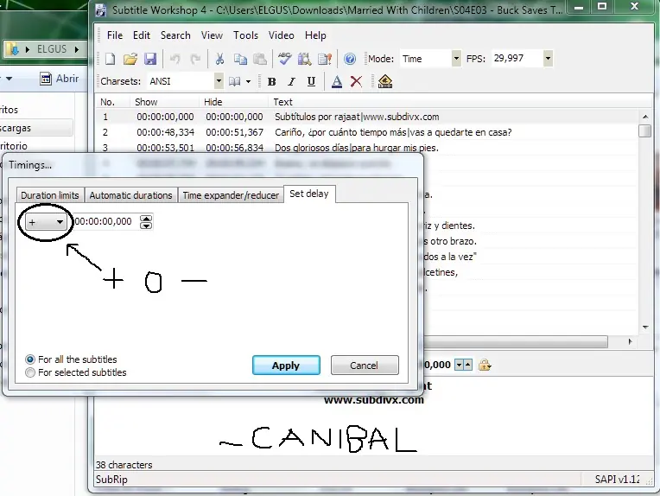
Task: Click the New subtitle file icon
Action: click(x=110, y=59)
